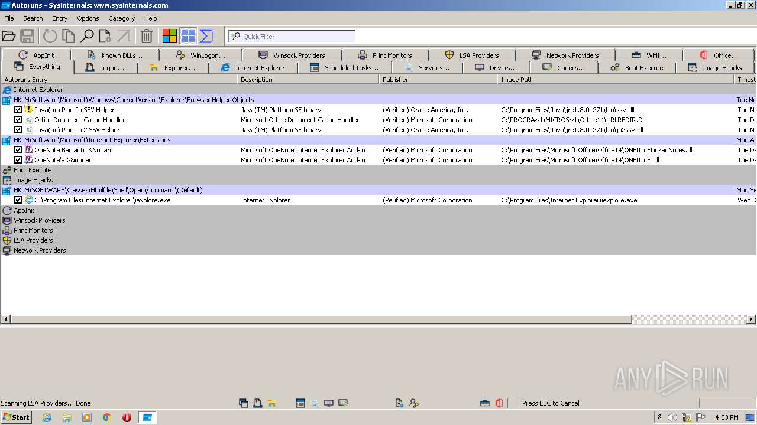The width and height of the screenshot is (757, 425).
Task: Sort by the Description column header
Action: click(308, 80)
